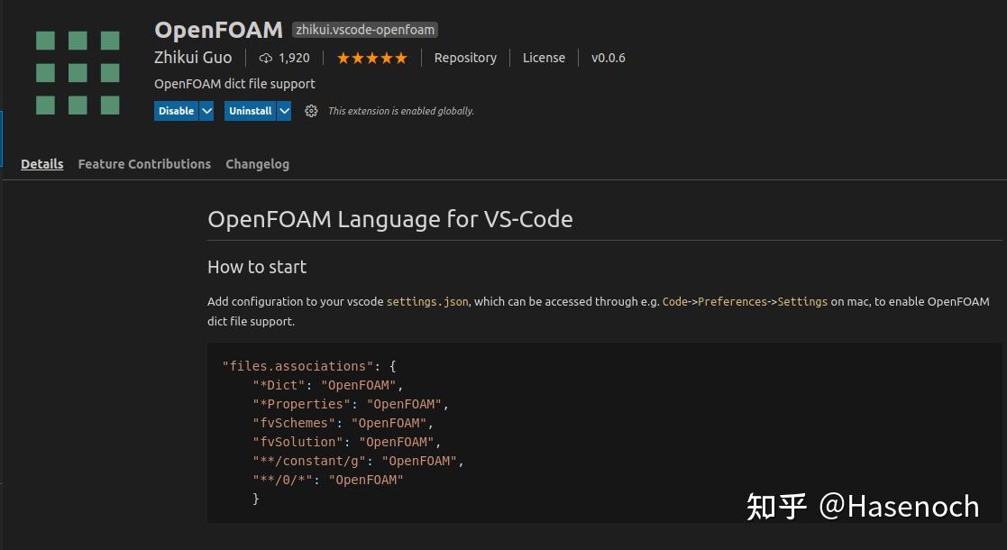Click the 1,920 download count

click(294, 58)
